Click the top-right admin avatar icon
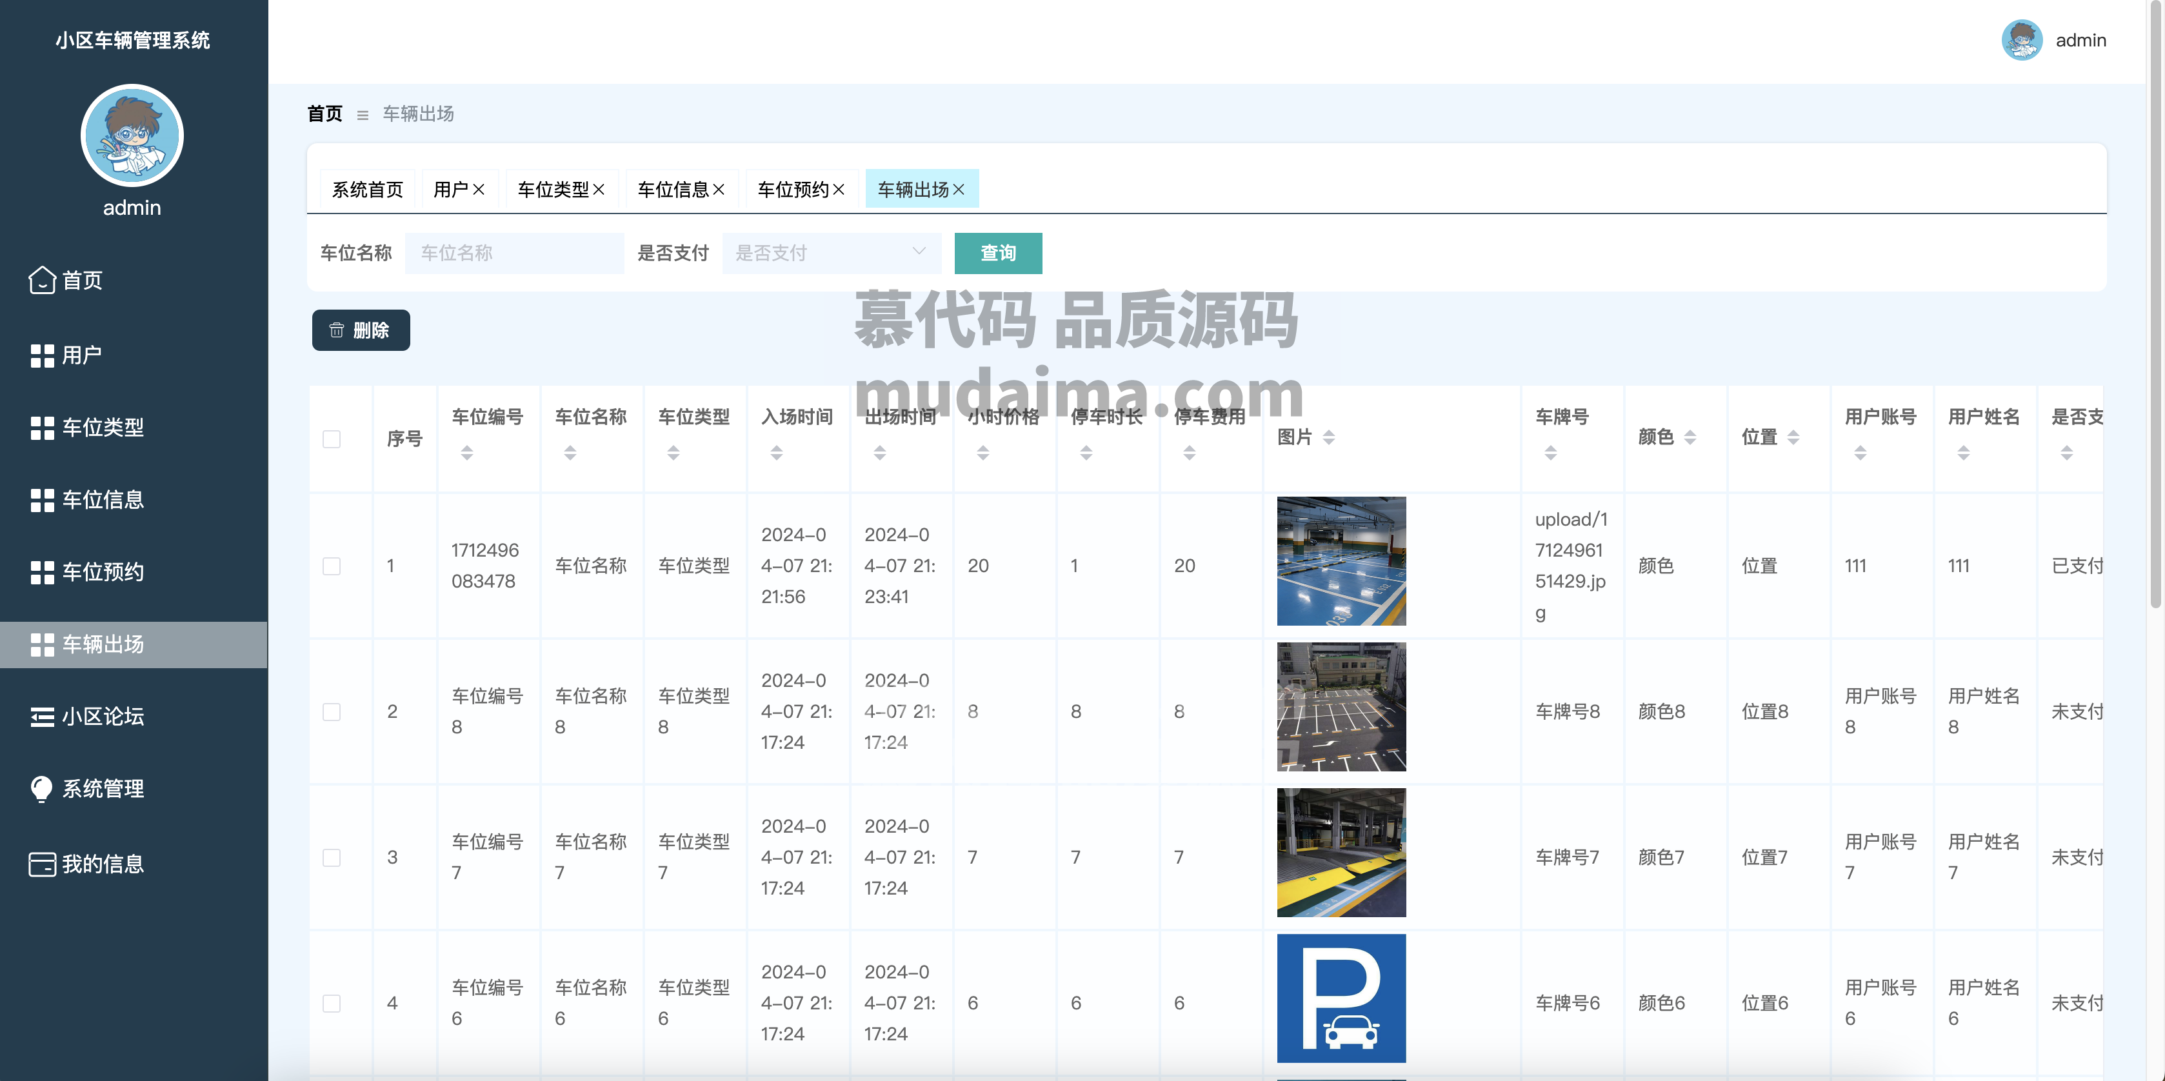Screen dimensions: 2165x1081 pos(2021,41)
